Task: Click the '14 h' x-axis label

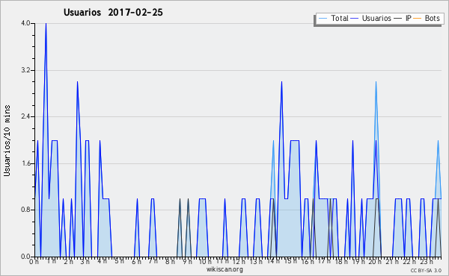Action: coord(273,261)
